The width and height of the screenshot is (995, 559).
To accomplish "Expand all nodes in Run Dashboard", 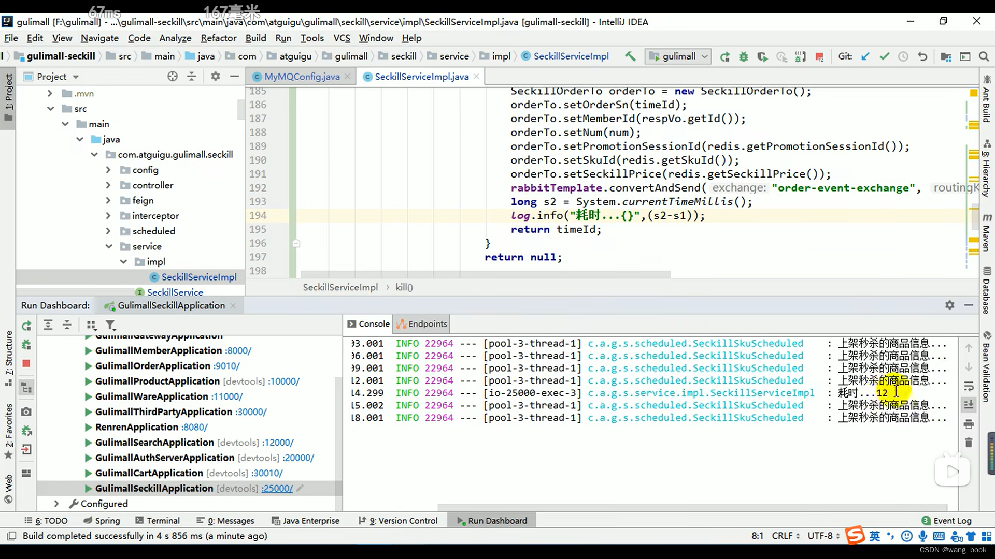I will (48, 325).
